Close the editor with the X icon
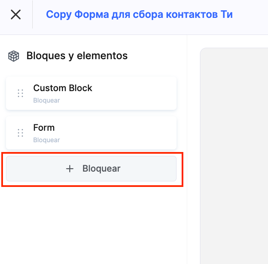 (x=16, y=14)
